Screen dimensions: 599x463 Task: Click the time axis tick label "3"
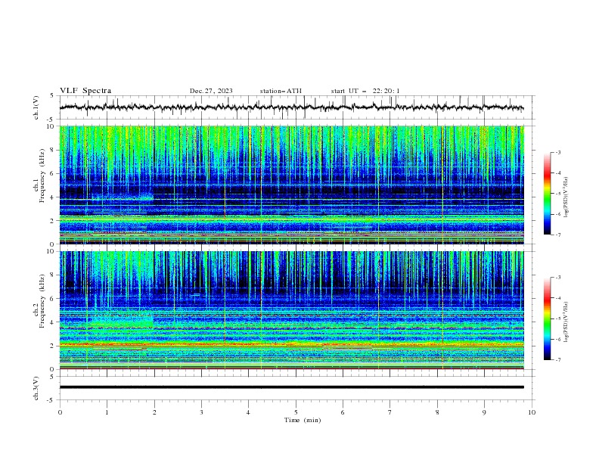click(x=201, y=412)
